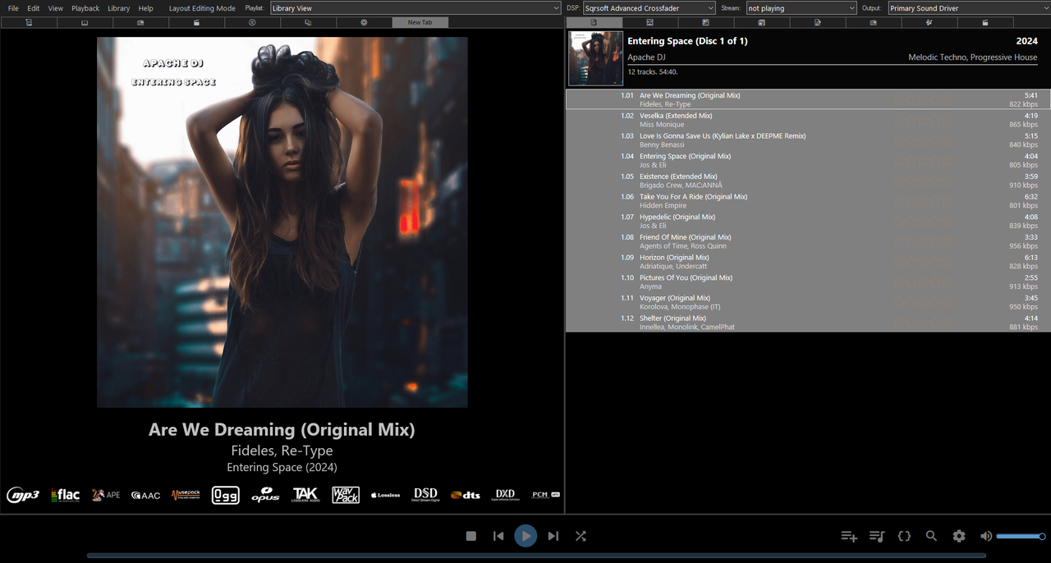
Task: Switch to the left-panel tab with circled disc icon
Action: point(252,22)
